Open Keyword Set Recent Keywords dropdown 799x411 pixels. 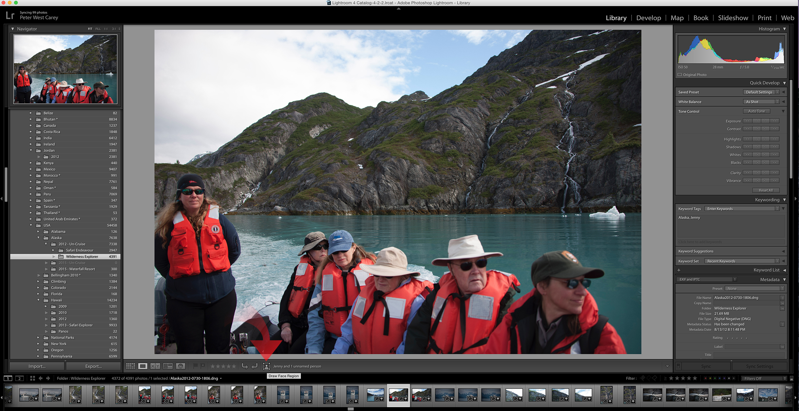(x=742, y=261)
